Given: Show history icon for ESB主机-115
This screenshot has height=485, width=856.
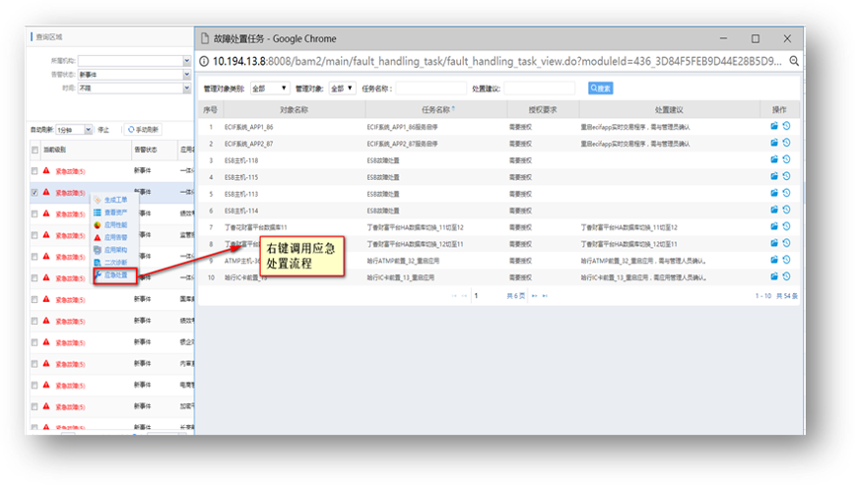Looking at the screenshot, I should tap(786, 176).
